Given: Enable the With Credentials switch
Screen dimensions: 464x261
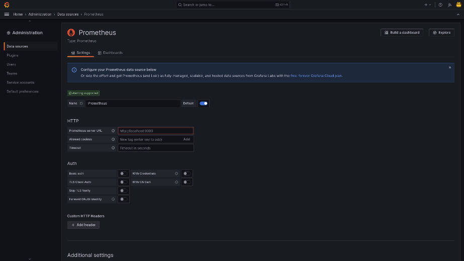Looking at the screenshot, I should coord(187,173).
